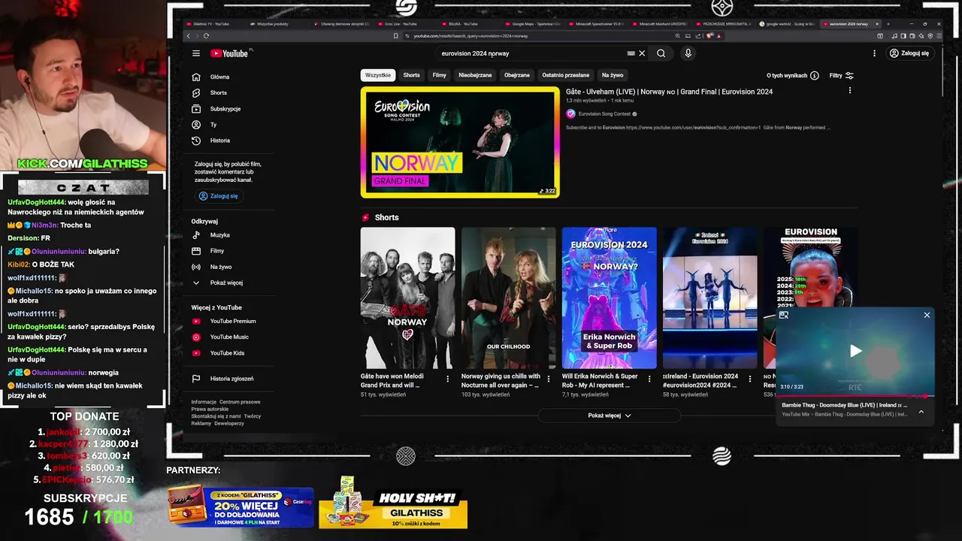Start voice search with the microphone icon
The height and width of the screenshot is (541, 962).
point(688,53)
